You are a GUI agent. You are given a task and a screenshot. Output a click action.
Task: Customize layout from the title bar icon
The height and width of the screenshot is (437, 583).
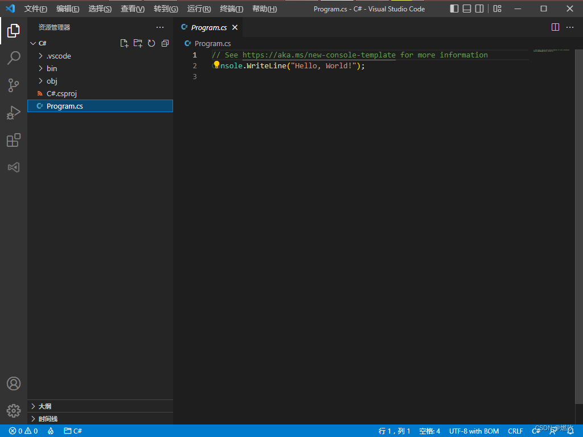point(498,9)
